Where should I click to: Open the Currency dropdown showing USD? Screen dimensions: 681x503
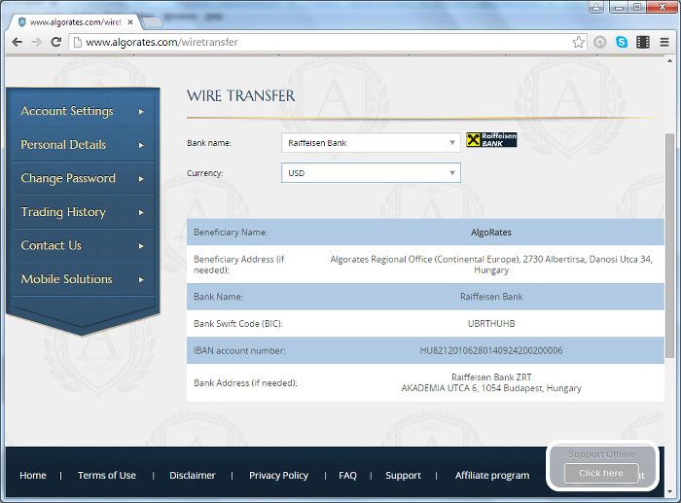(x=371, y=173)
